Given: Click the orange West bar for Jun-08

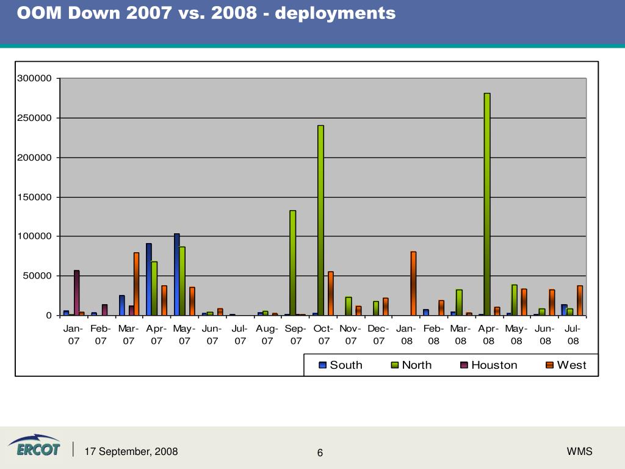Looking at the screenshot, I should click(x=552, y=302).
